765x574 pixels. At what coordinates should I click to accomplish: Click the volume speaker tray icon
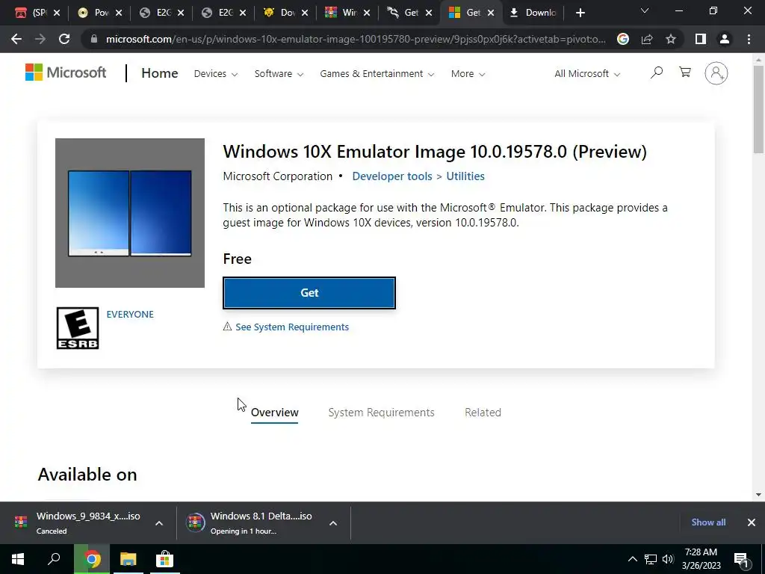coord(668,559)
